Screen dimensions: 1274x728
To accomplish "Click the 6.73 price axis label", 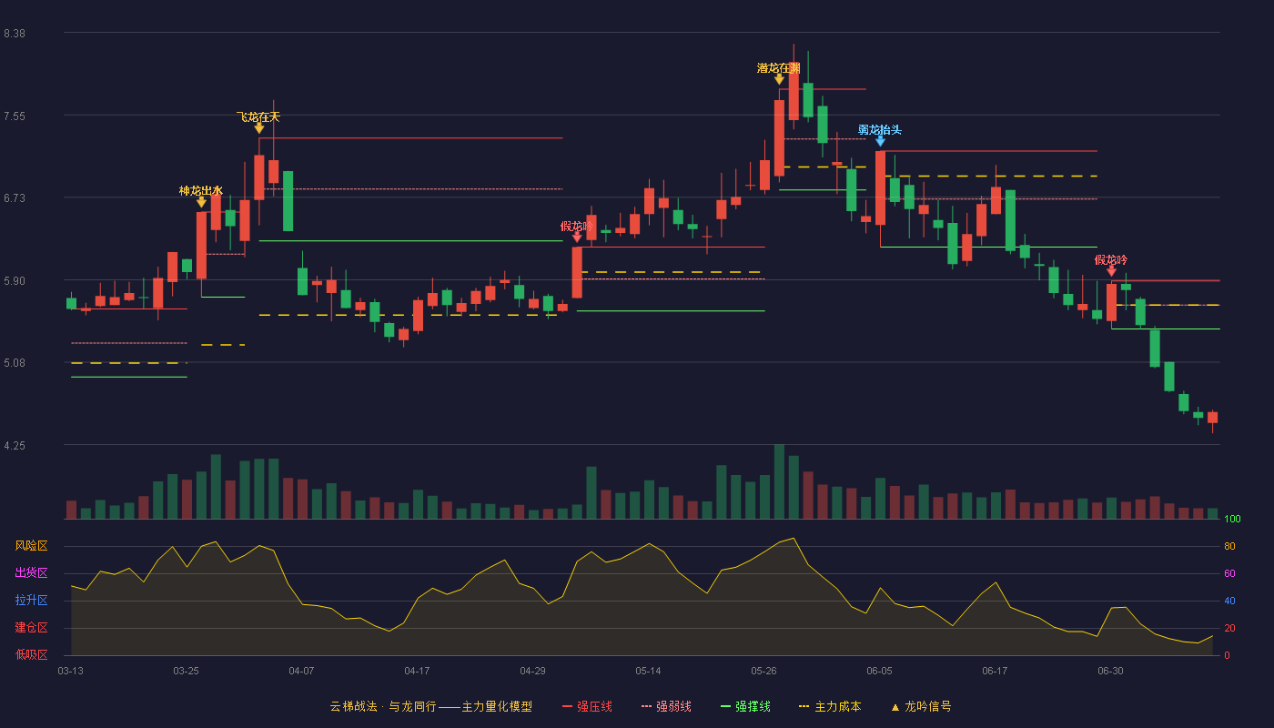I will [15, 198].
